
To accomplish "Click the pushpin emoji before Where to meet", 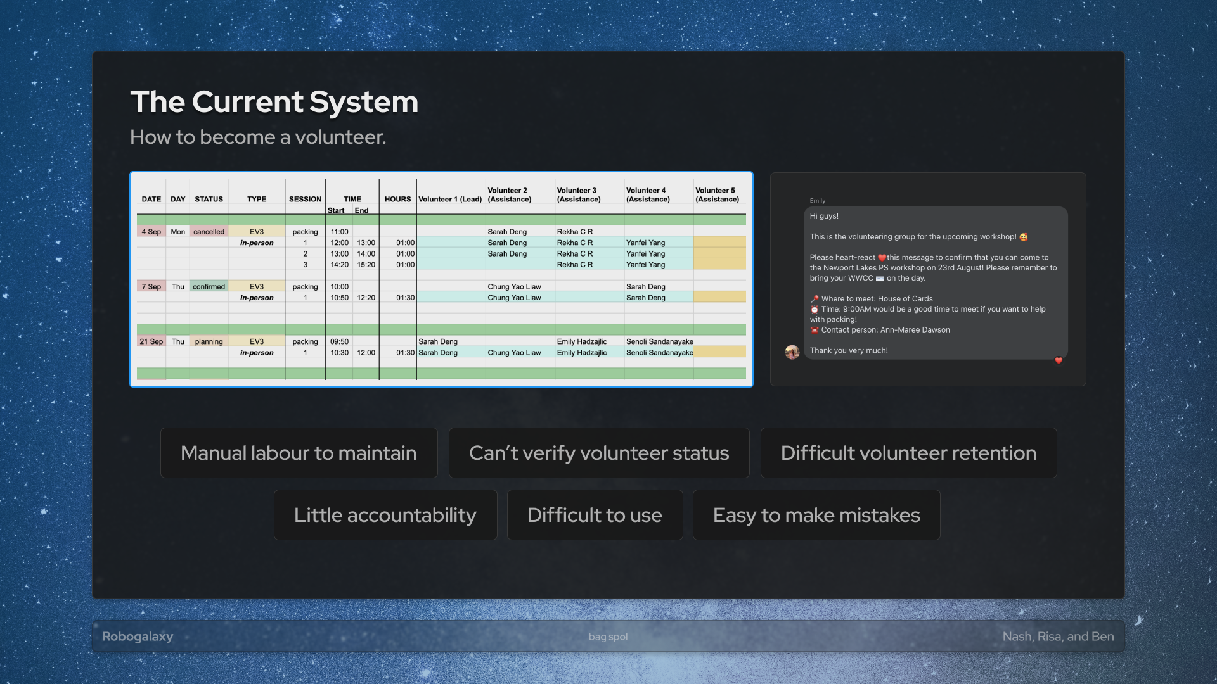I will [x=815, y=299].
